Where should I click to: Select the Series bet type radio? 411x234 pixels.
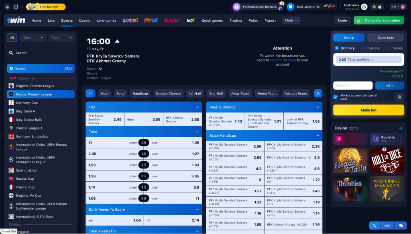(x=389, y=48)
